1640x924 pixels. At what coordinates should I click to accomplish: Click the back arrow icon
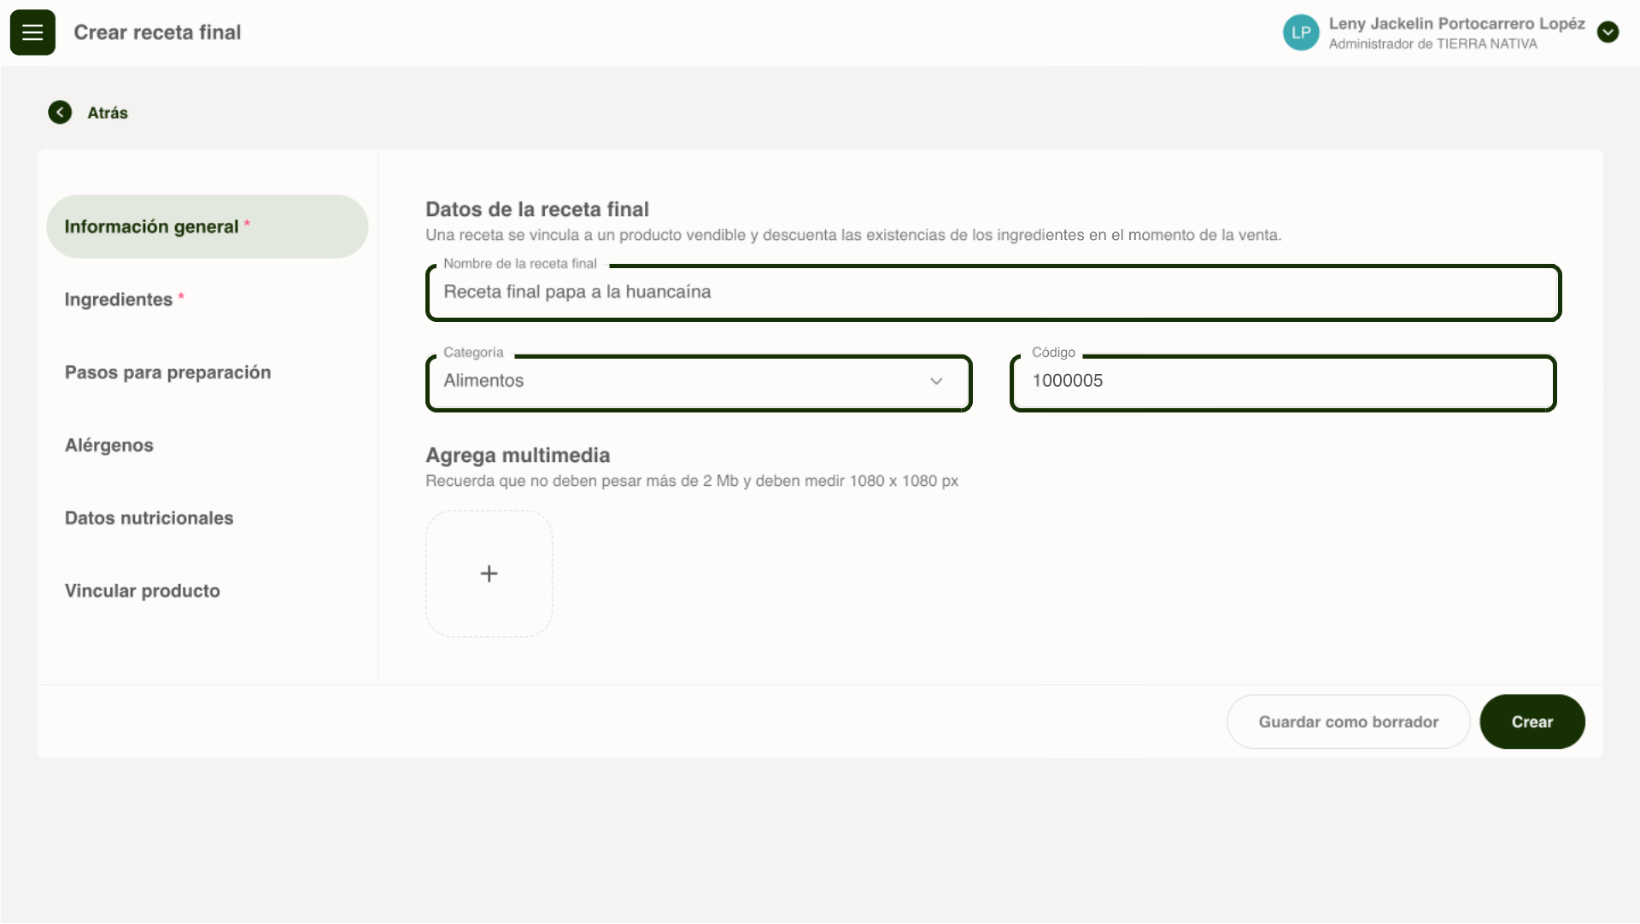[60, 113]
